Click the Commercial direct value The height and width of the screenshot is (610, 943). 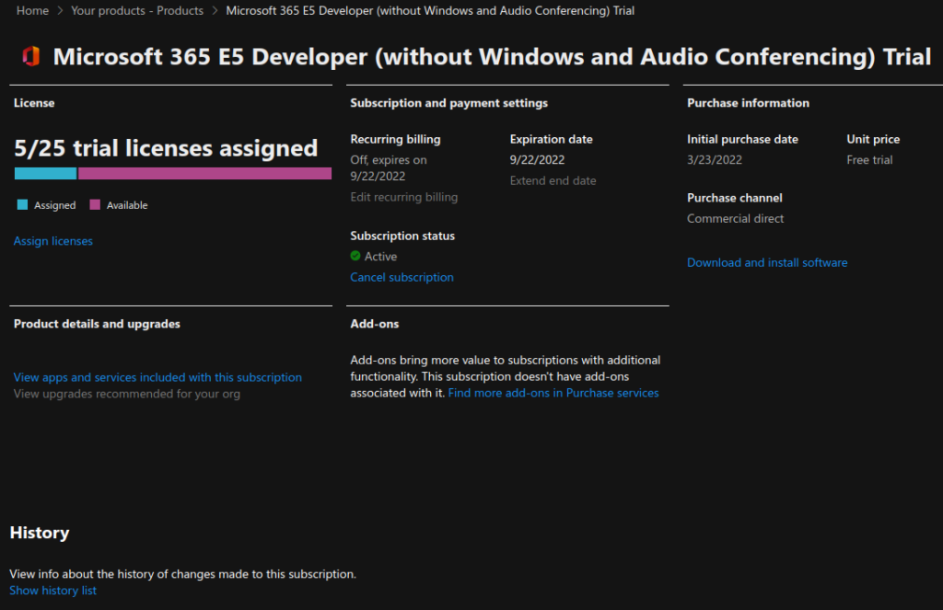pyautogui.click(x=736, y=219)
